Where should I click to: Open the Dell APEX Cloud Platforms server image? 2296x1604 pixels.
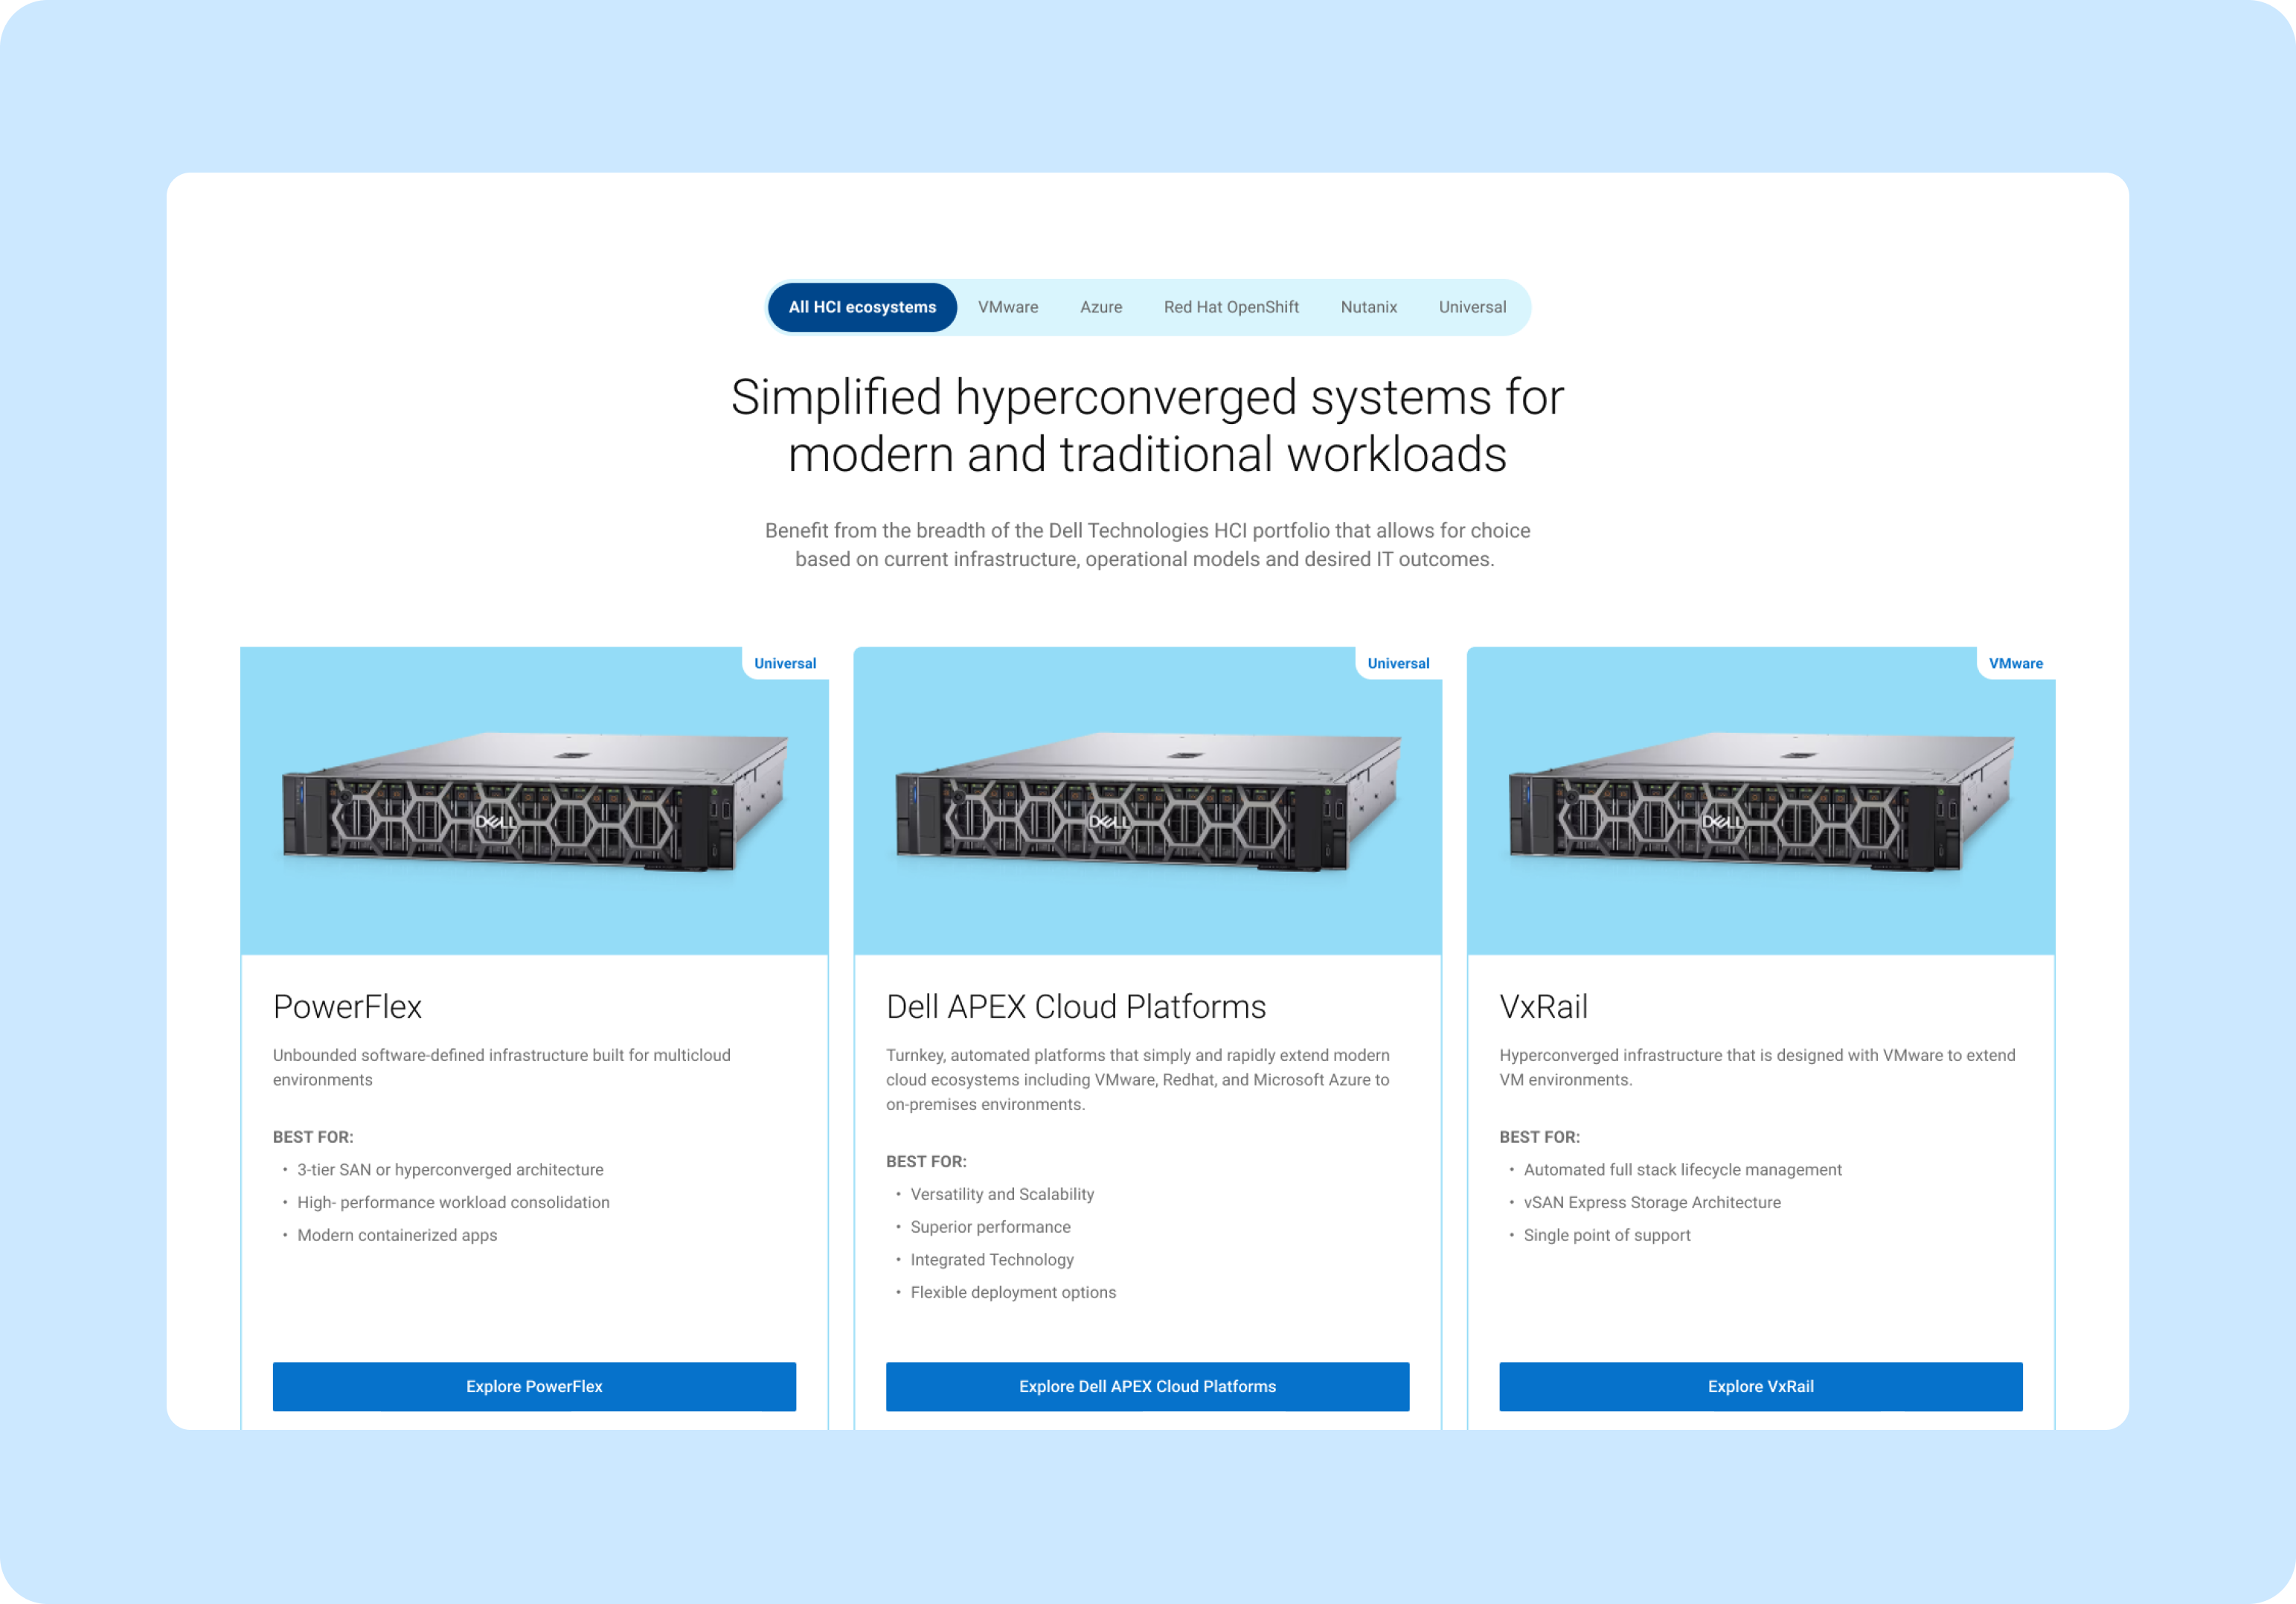coord(1147,802)
